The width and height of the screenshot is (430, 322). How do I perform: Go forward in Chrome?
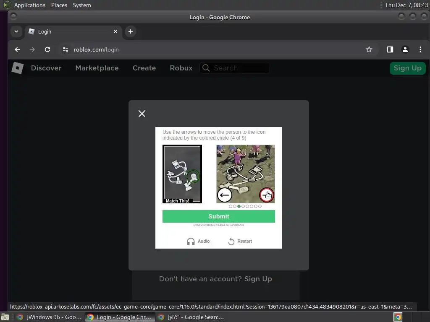[x=32, y=49]
